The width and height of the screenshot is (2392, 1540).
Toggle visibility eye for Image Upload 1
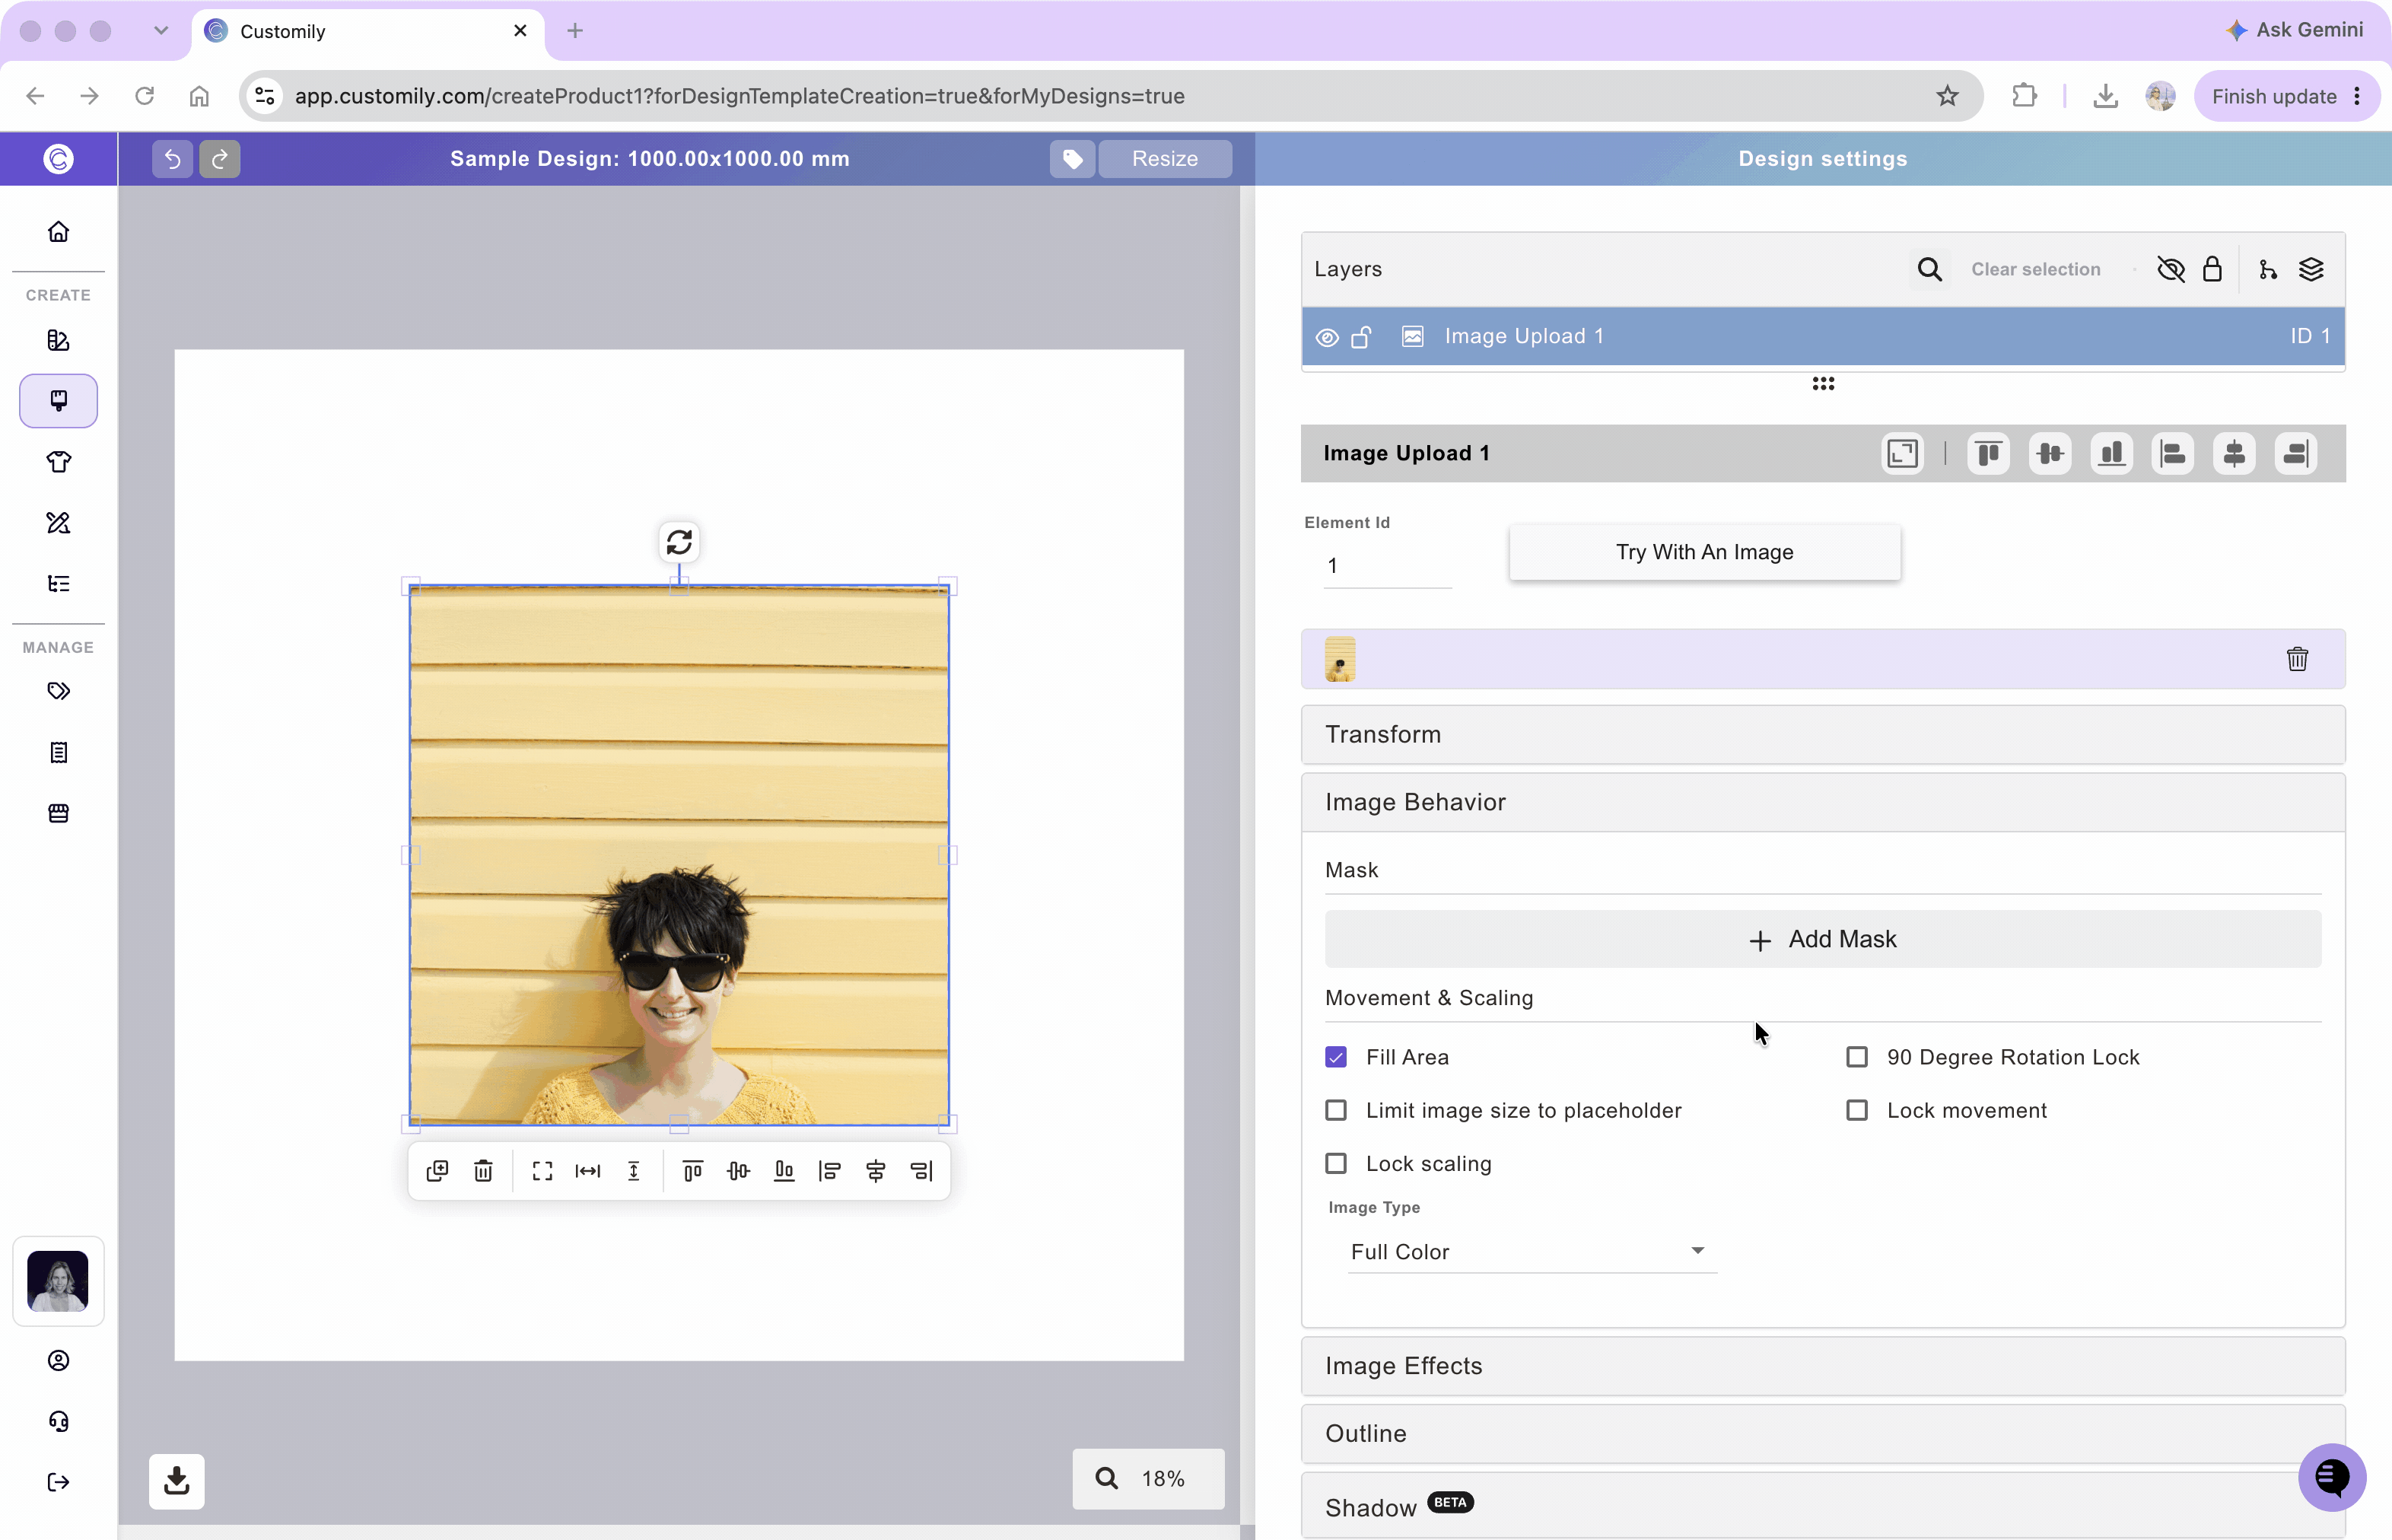1327,337
